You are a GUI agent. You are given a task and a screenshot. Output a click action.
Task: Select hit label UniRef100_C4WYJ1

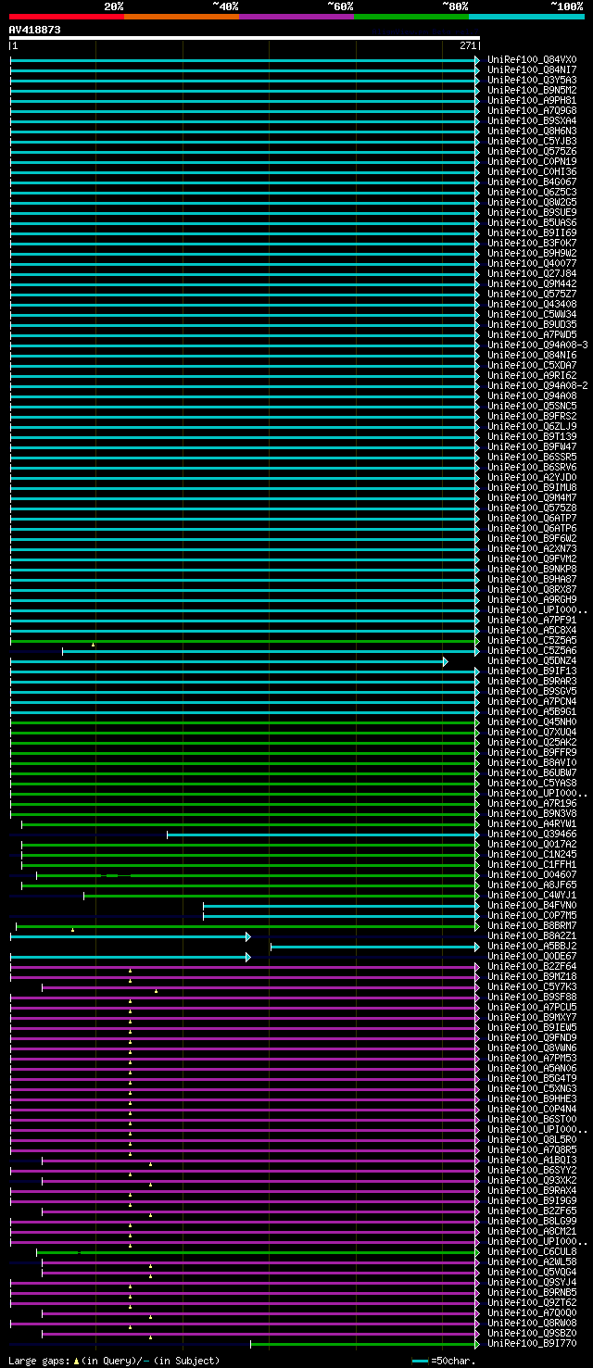tap(531, 895)
